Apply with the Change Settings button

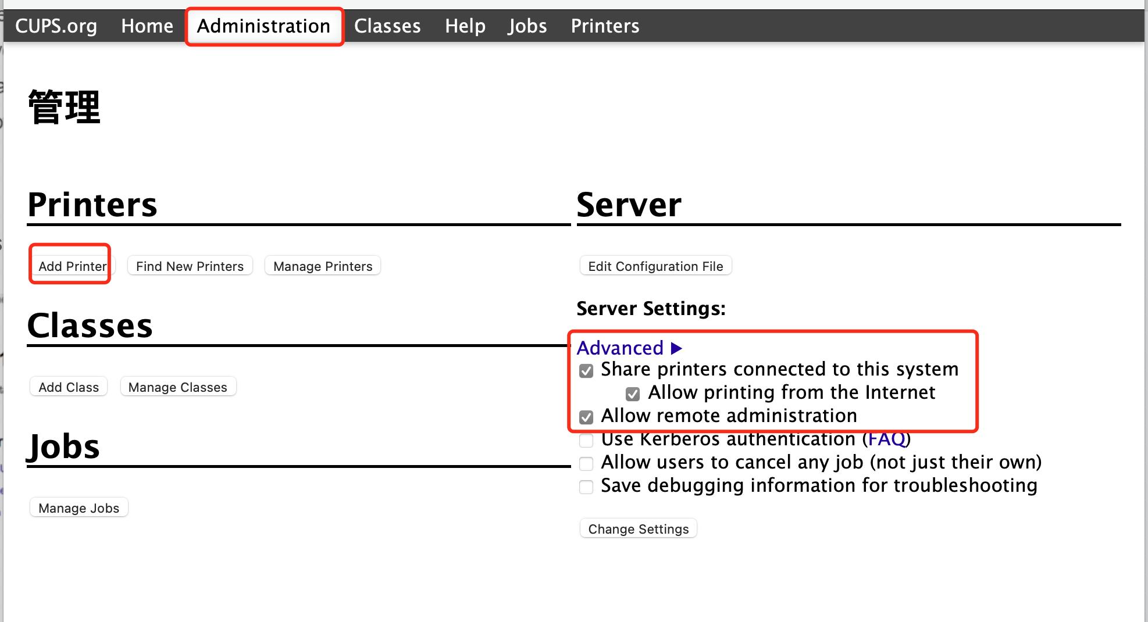(x=639, y=529)
